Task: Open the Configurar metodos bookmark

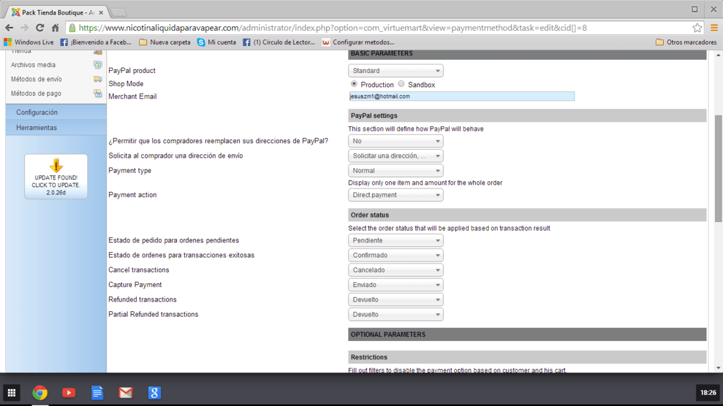Action: click(358, 43)
